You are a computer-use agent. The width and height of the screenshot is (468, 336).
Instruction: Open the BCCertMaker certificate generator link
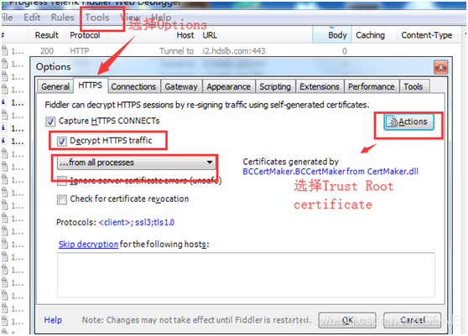(x=330, y=172)
